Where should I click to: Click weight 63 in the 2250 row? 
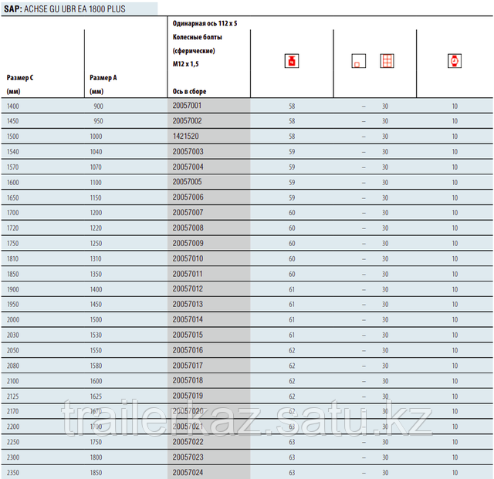click(x=292, y=442)
